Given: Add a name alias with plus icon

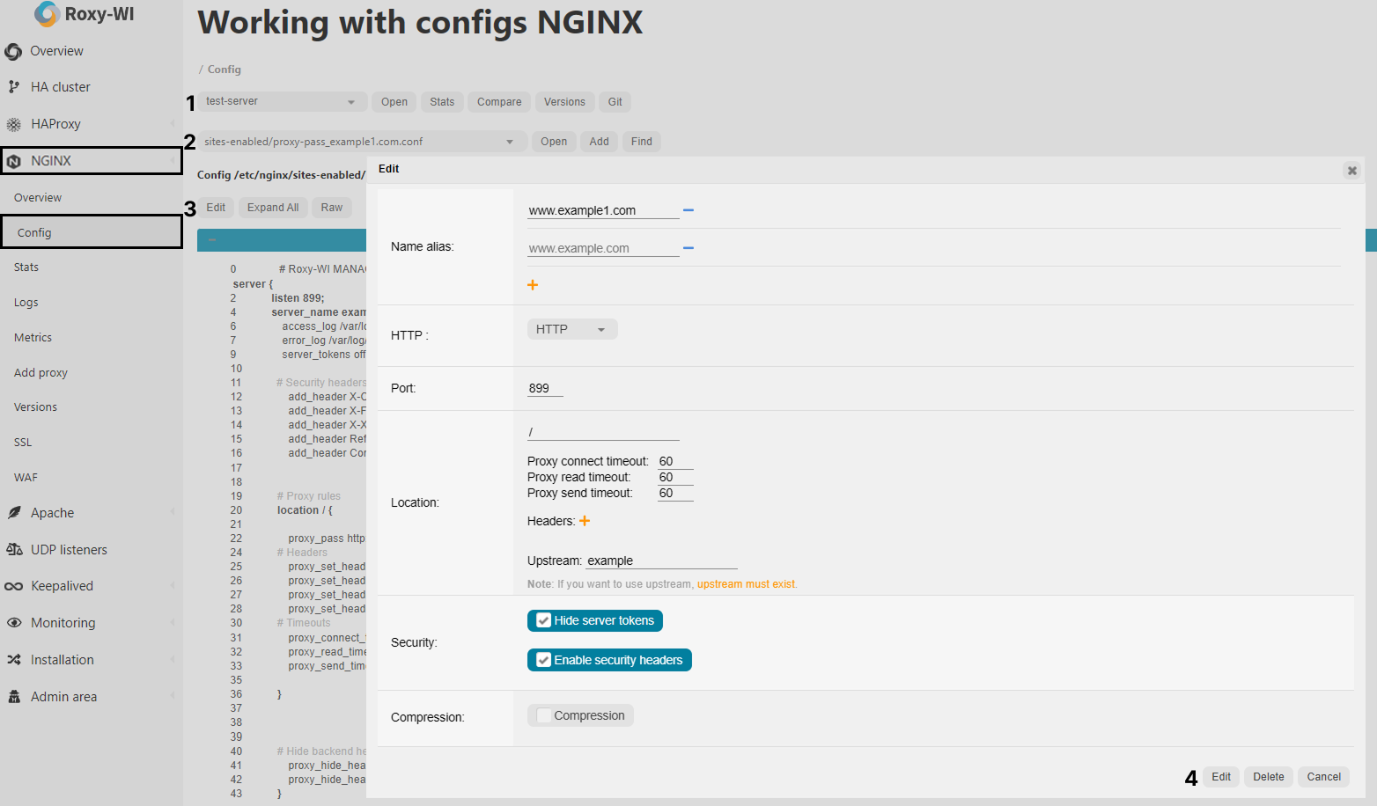Looking at the screenshot, I should click(533, 285).
